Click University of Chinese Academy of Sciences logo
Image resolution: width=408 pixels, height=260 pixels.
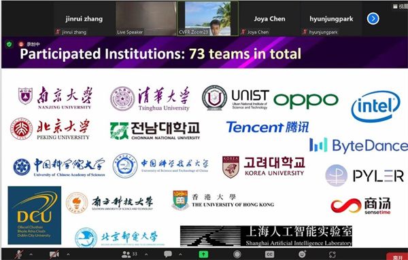tap(59, 167)
